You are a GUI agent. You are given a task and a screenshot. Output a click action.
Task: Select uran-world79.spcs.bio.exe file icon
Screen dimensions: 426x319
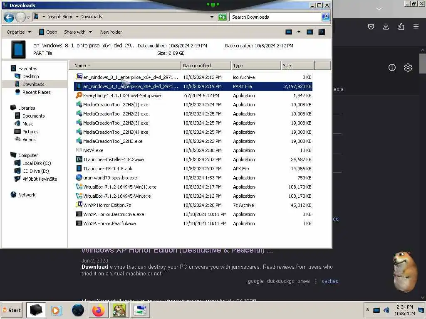[79, 177]
